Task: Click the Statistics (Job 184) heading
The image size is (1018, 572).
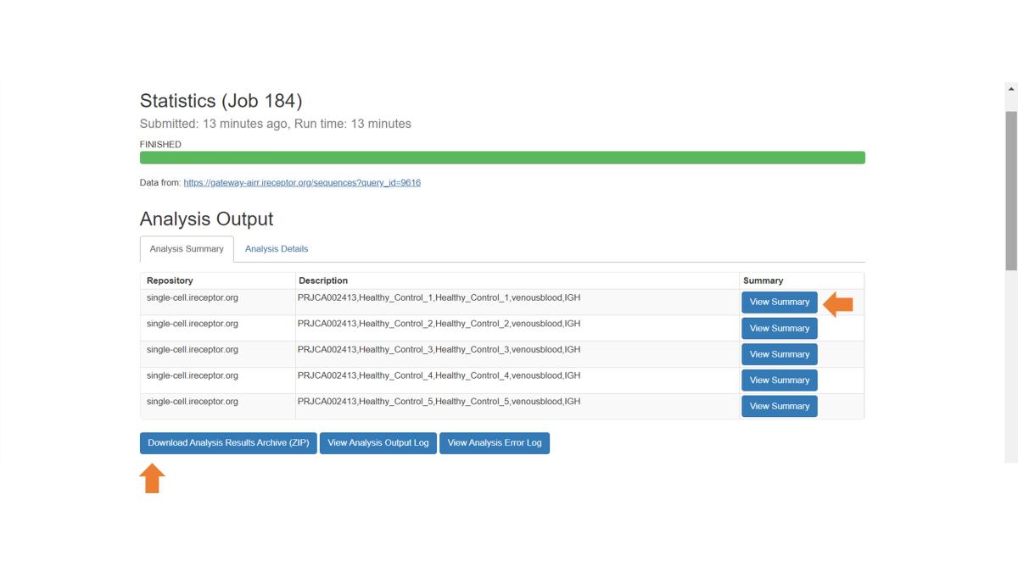Action: [x=221, y=101]
